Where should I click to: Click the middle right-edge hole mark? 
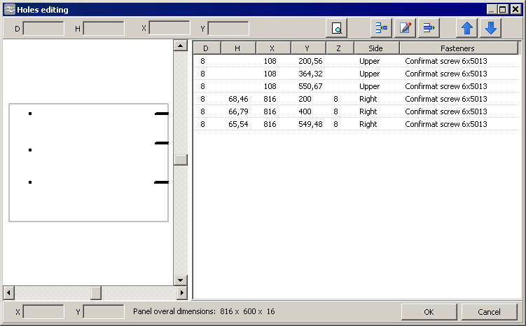point(162,143)
